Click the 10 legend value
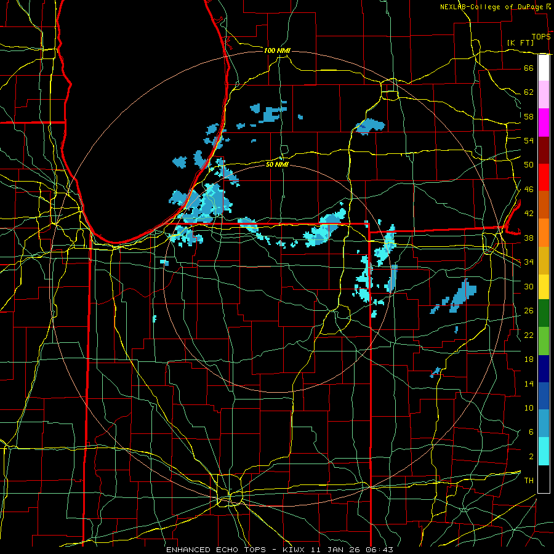This screenshot has width=554, height=554. [x=529, y=408]
